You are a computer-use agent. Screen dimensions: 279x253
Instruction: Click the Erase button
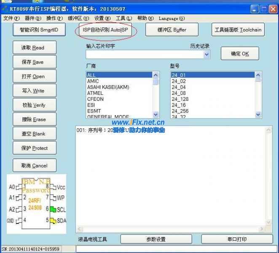tap(34, 119)
